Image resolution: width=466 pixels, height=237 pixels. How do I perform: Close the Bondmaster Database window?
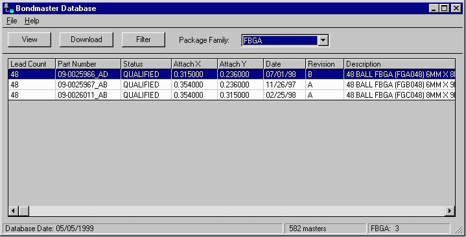pos(456,8)
